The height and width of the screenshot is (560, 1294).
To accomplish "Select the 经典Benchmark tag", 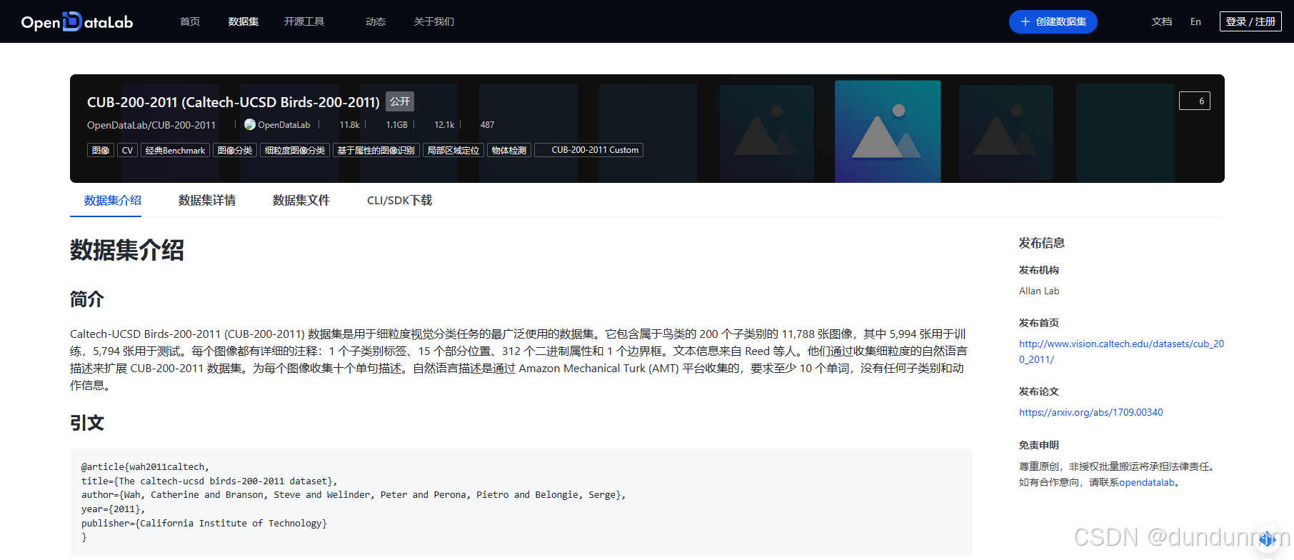I will [175, 150].
